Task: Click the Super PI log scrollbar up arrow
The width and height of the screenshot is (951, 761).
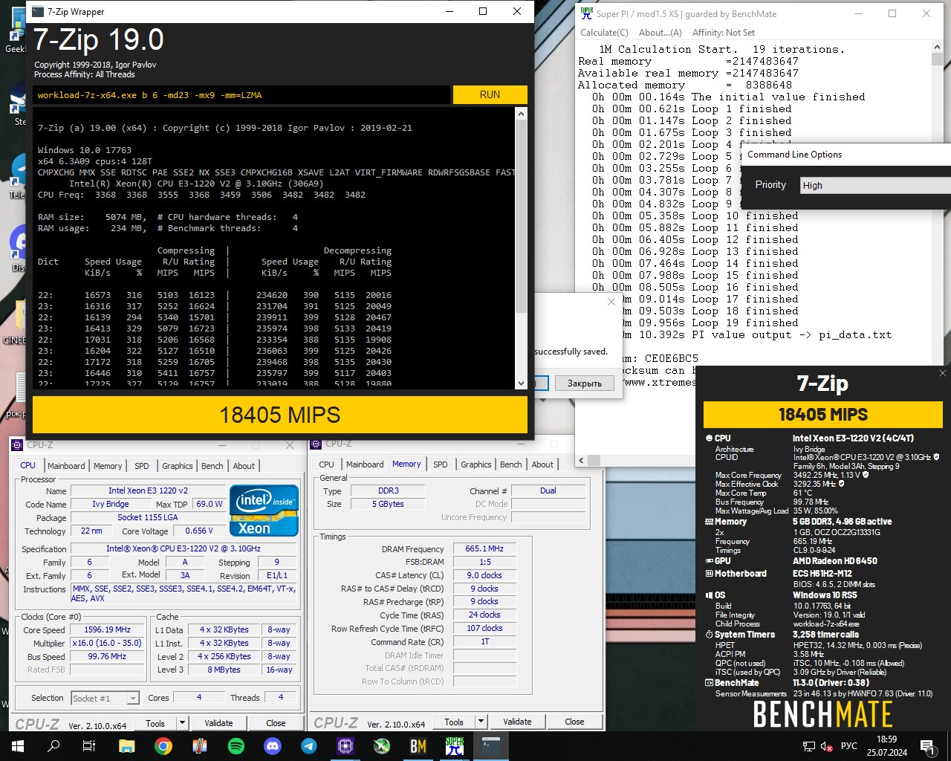Action: click(x=937, y=48)
